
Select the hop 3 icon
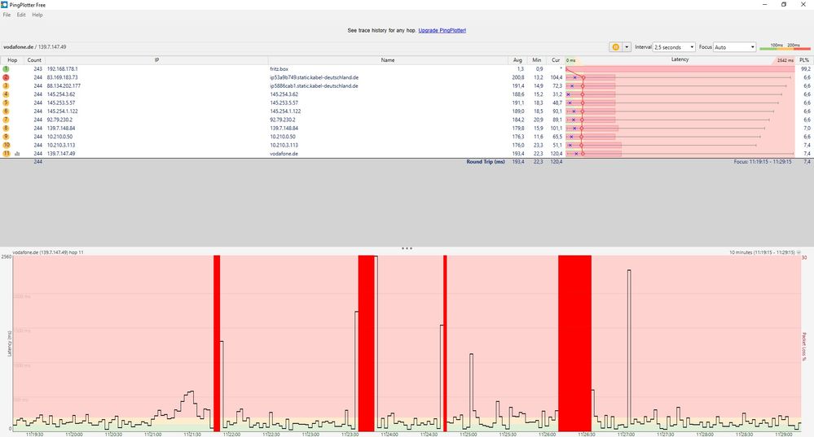(6, 85)
